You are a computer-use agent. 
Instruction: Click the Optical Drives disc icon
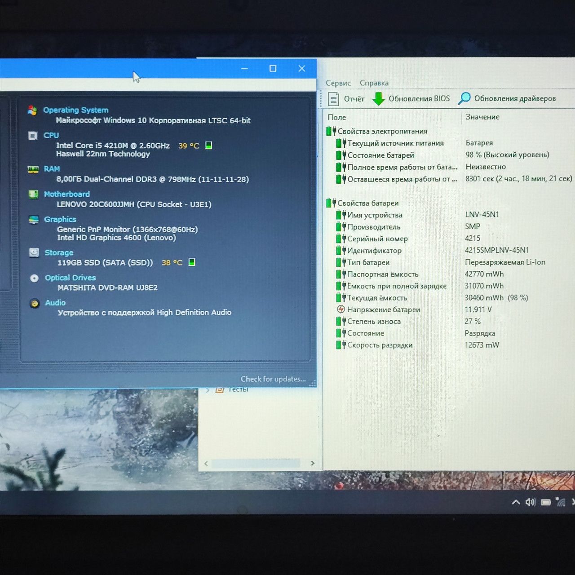click(x=34, y=278)
